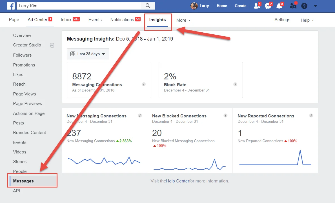The height and width of the screenshot is (203, 335).
Task: Select Actions on Page in sidebar
Action: pos(29,113)
